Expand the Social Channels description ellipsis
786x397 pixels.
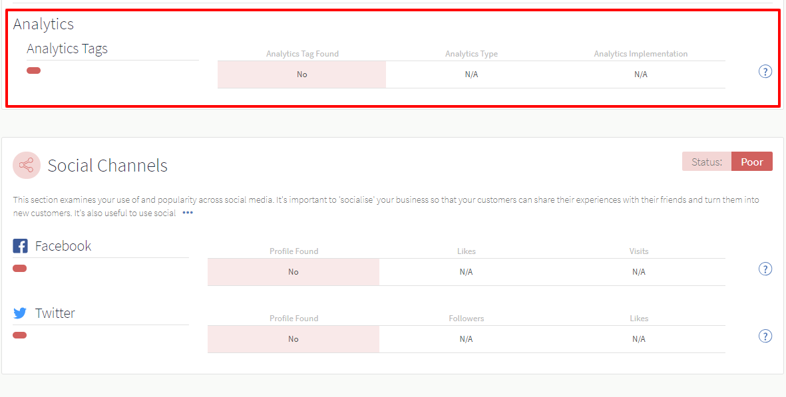[x=188, y=213]
